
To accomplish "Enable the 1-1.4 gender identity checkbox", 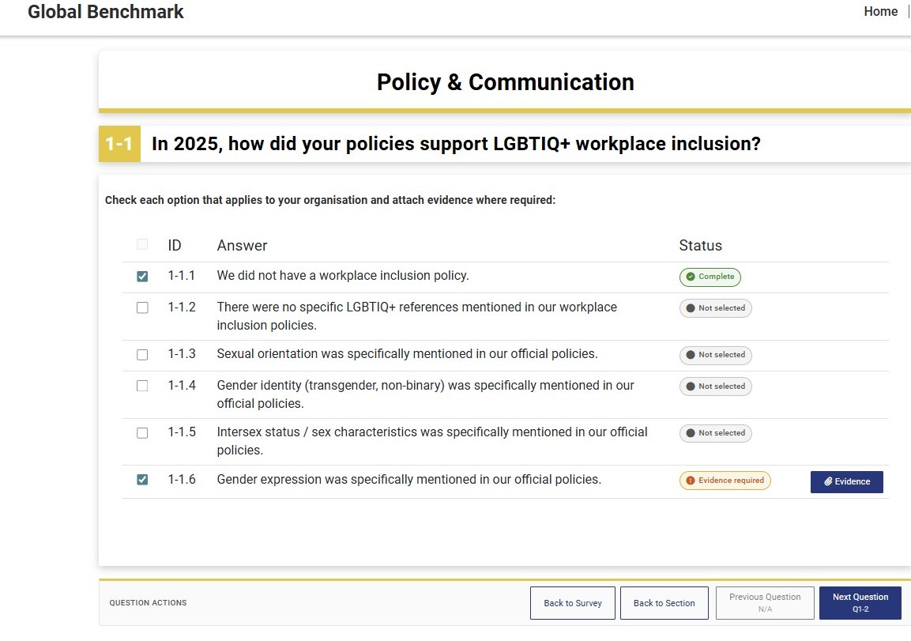I will (142, 386).
